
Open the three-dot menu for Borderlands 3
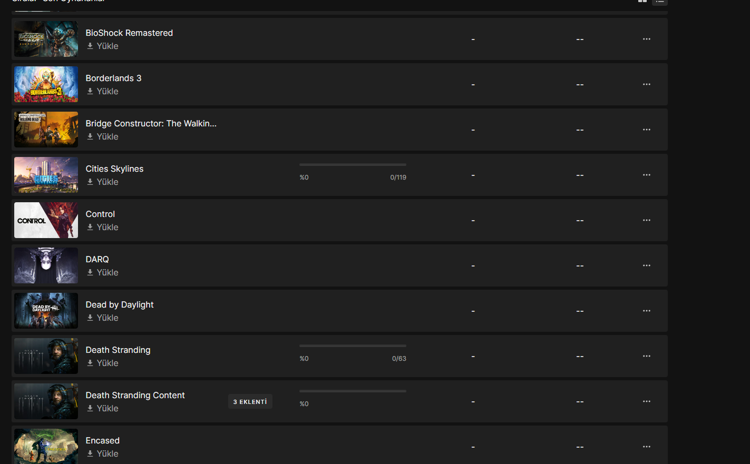[x=646, y=84]
